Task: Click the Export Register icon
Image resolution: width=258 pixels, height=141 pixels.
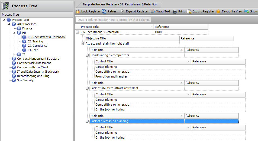Action: [x=189, y=11]
